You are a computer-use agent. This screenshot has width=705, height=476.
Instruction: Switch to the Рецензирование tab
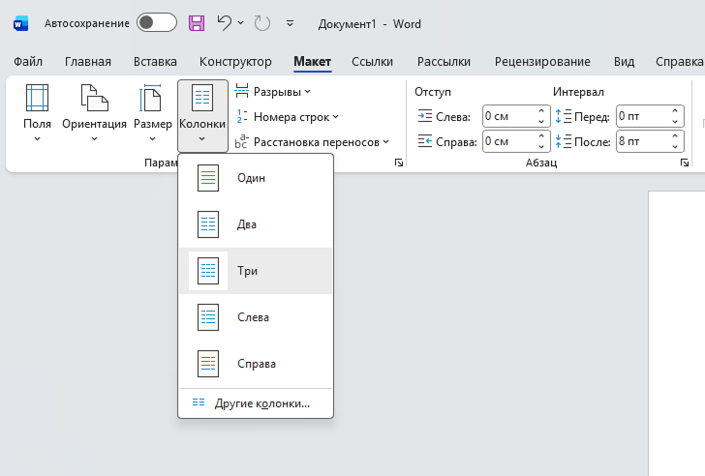542,62
